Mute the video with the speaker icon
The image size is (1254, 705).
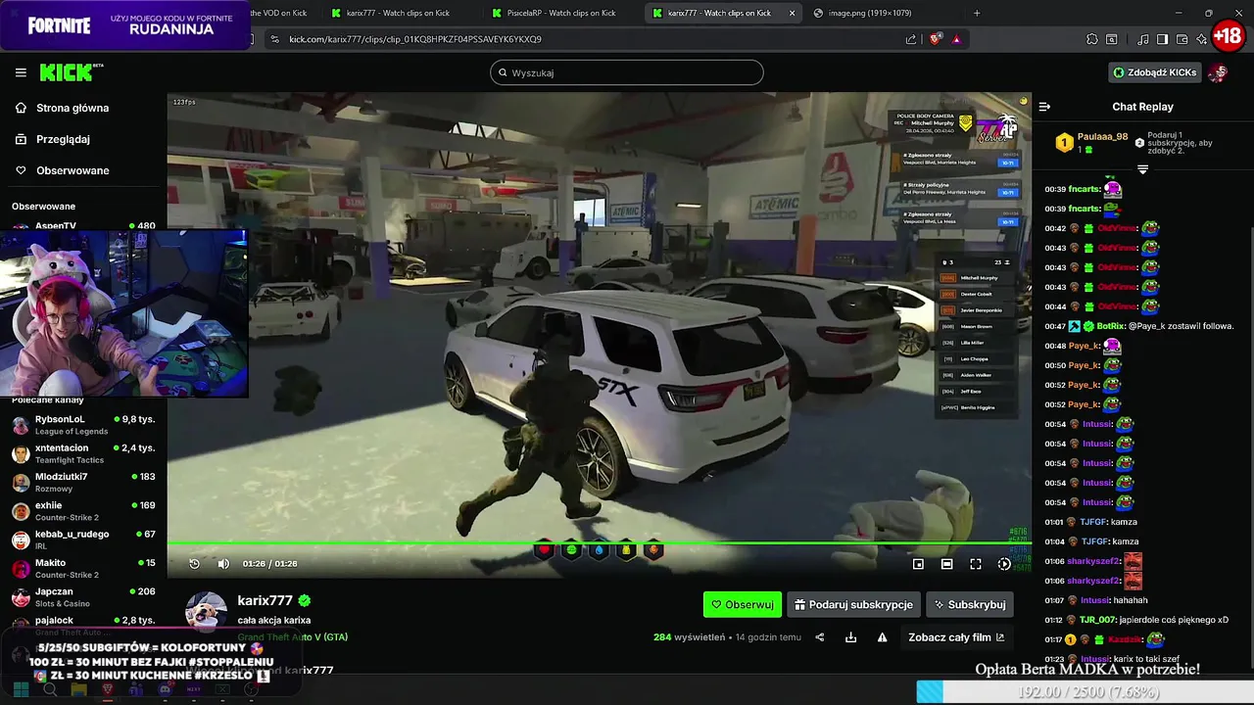[x=223, y=563]
